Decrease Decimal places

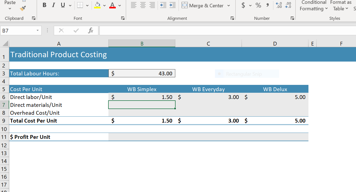coord(288,5)
